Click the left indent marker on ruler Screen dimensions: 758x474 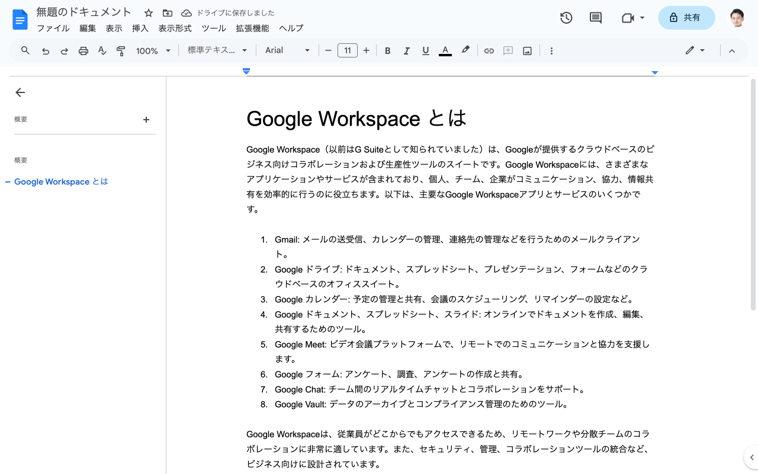tap(246, 72)
